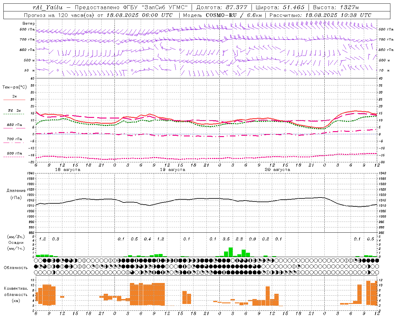Click the 0.2 precipitation total value

(x=265, y=239)
